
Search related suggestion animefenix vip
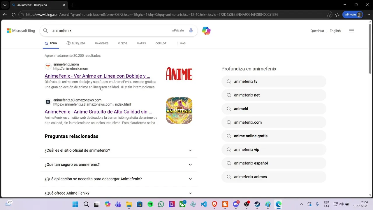[x=274, y=150]
